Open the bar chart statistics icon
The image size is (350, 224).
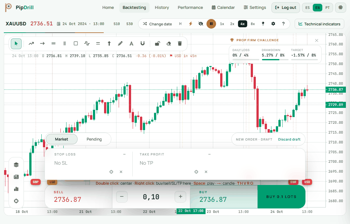[16, 189]
